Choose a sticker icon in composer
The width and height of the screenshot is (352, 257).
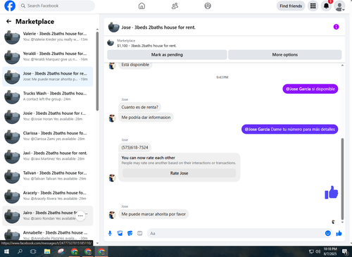pos(130,233)
